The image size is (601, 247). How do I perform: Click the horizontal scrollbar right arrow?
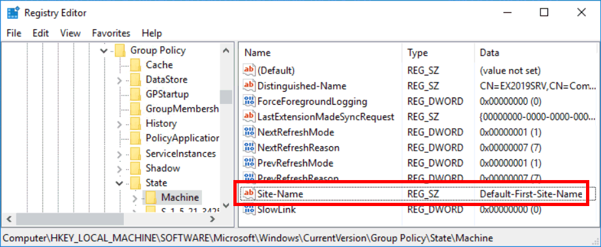pyautogui.click(x=213, y=220)
